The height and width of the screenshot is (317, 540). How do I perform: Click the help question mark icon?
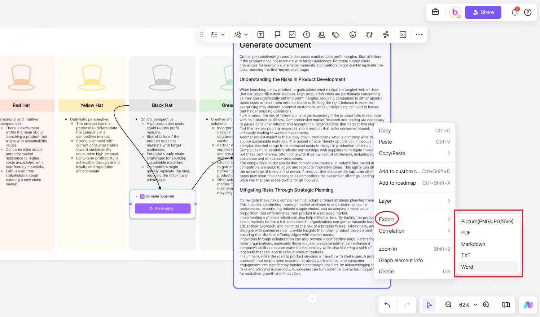click(528, 12)
